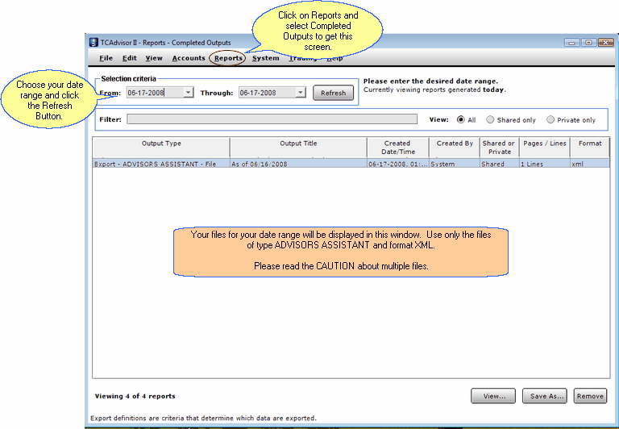
Task: Select the Export - ADVISORS ASSISTANT row
Action: click(242, 164)
